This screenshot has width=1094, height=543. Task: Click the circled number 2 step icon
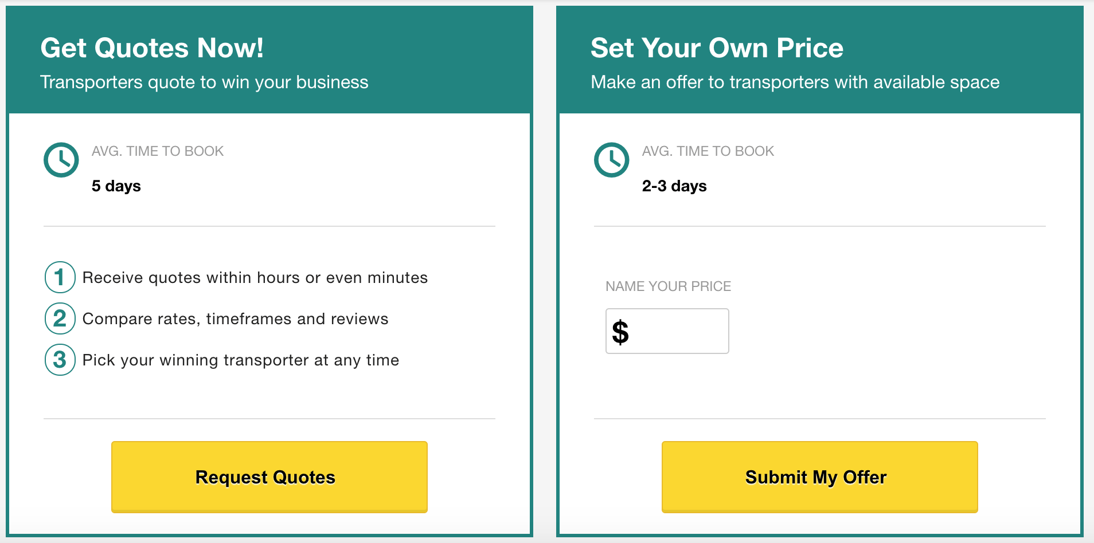[x=60, y=318]
